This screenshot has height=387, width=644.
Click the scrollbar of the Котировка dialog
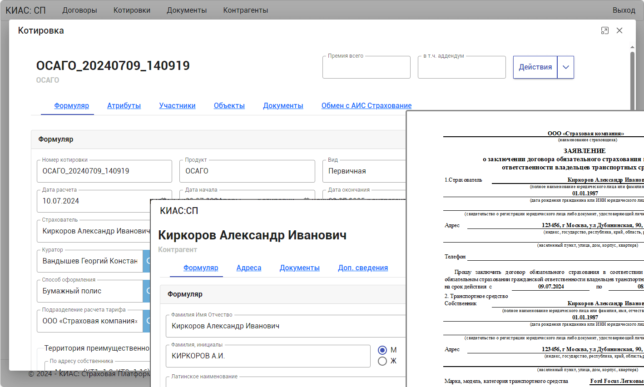[632, 82]
